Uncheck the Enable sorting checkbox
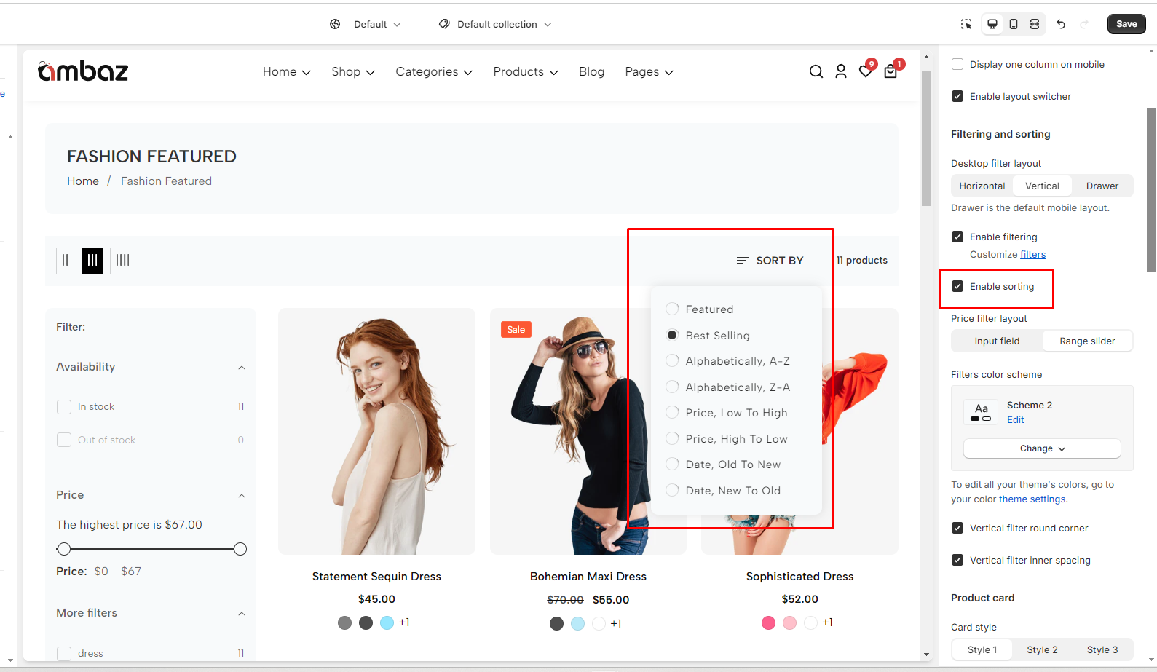 [957, 286]
